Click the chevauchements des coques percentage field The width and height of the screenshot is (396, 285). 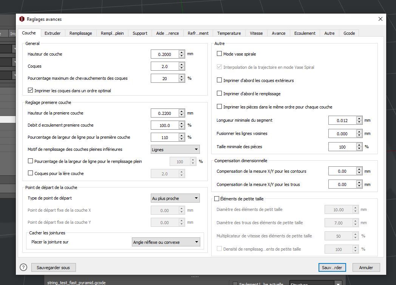click(165, 78)
